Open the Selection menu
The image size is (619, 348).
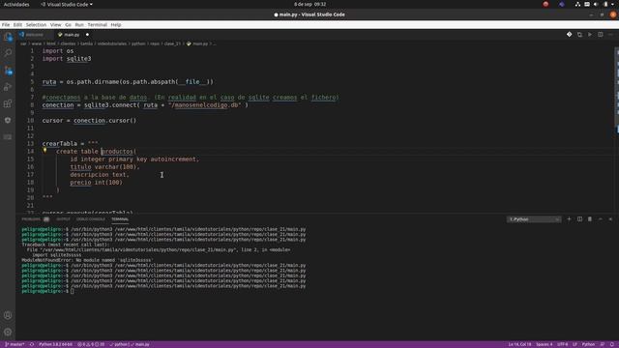36,25
